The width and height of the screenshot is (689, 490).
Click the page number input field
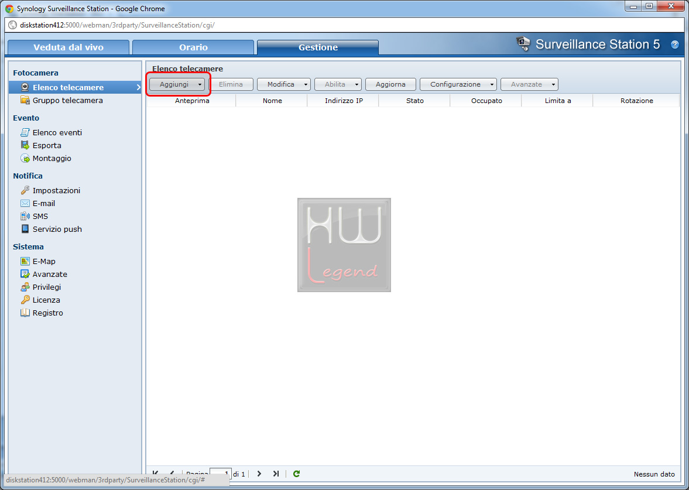pos(221,474)
